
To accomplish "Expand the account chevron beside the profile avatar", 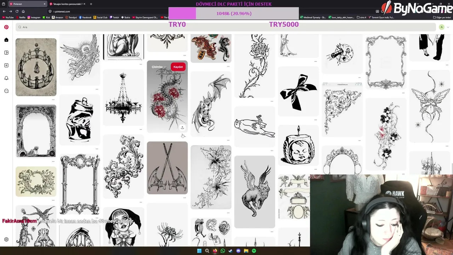I will (x=447, y=27).
